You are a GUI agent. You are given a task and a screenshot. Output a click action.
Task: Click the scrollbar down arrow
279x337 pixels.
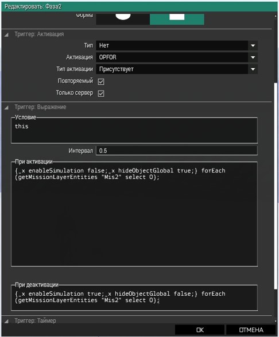pyautogui.click(x=276, y=321)
